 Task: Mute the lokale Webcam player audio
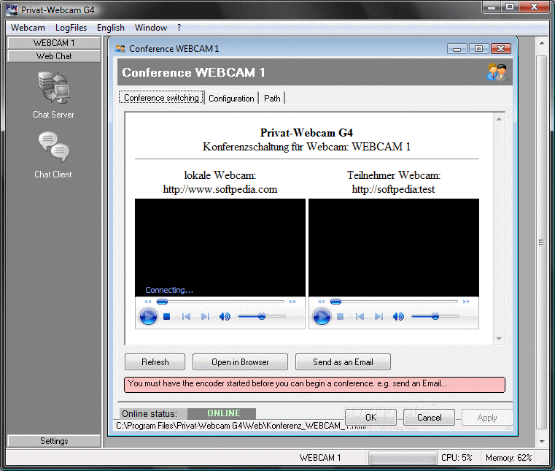[x=225, y=316]
